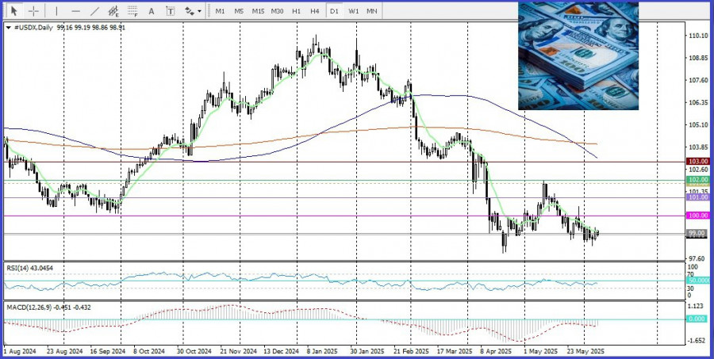Click the magenta 100.00 price level label
The image size is (714, 359).
pos(698,216)
